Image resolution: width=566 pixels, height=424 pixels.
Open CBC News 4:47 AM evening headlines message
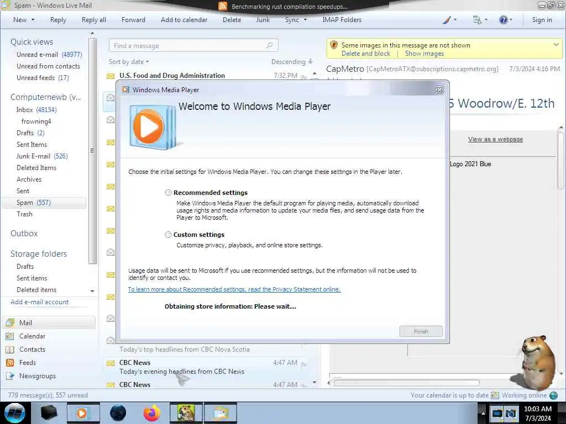(207, 367)
